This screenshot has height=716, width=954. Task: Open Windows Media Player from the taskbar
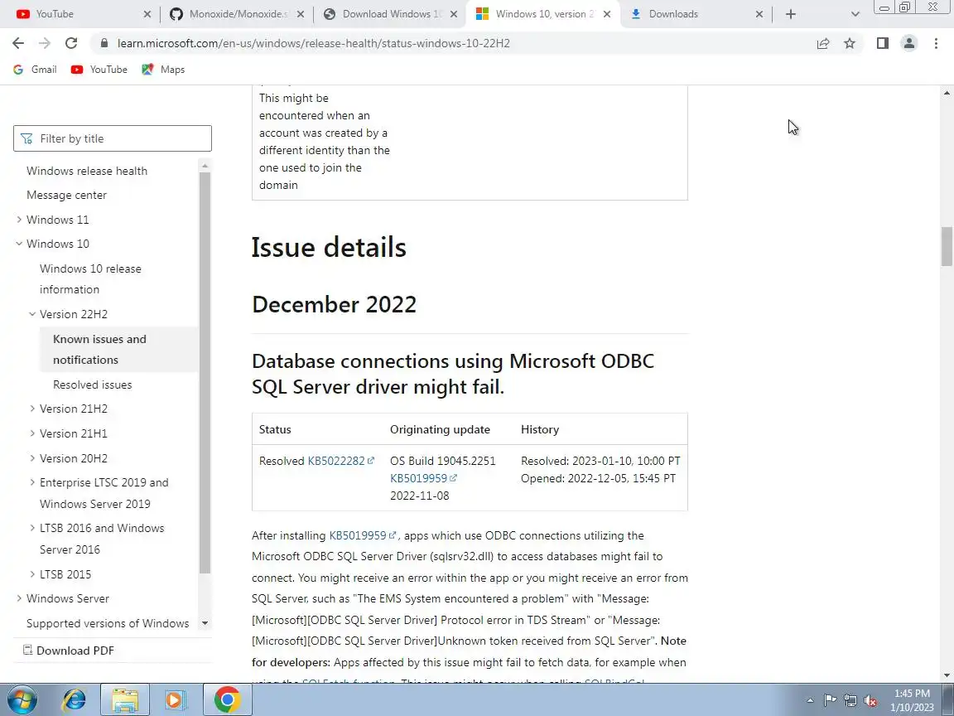[176, 700]
